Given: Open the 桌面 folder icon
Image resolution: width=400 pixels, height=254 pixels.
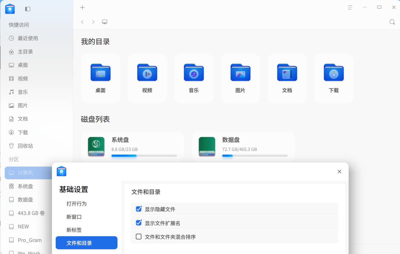Looking at the screenshot, I should click(101, 72).
